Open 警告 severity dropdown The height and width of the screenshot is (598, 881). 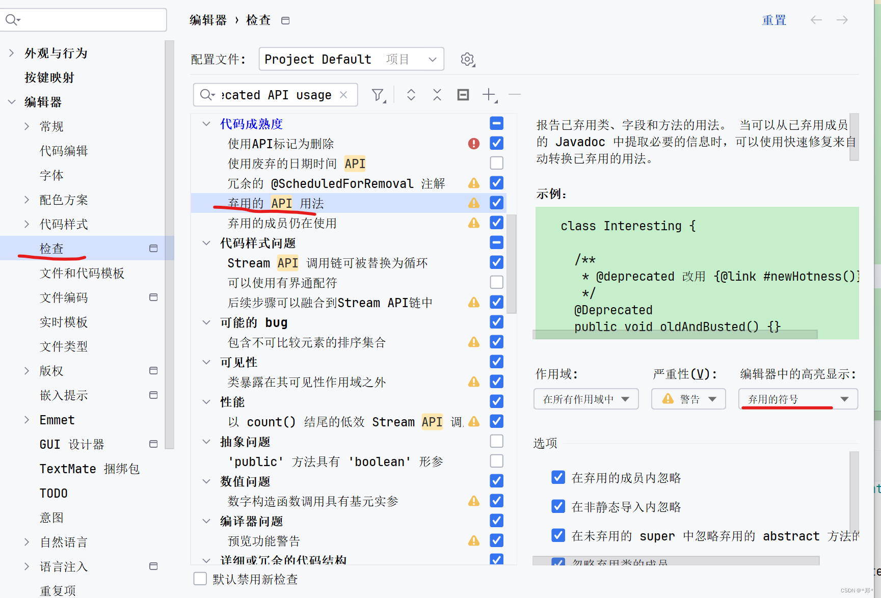[x=688, y=399]
